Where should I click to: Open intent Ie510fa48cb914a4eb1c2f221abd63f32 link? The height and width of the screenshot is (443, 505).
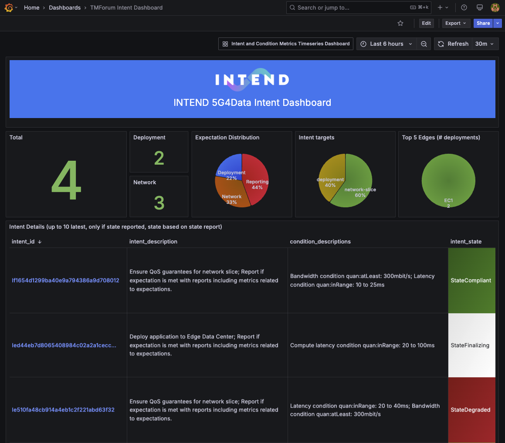pos(63,410)
